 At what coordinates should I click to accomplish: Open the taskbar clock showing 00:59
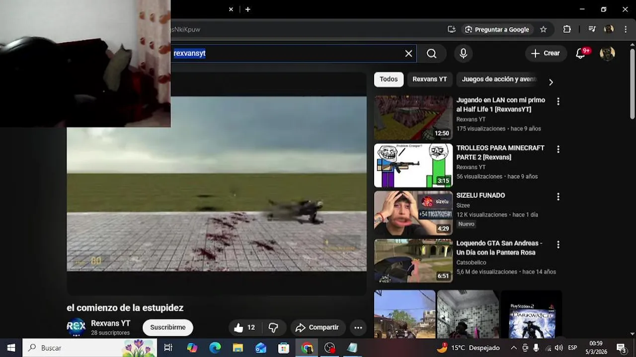[x=596, y=348]
